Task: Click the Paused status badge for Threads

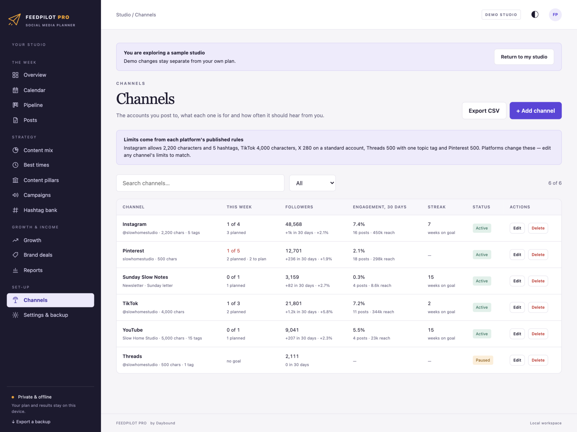Action: pyautogui.click(x=483, y=360)
